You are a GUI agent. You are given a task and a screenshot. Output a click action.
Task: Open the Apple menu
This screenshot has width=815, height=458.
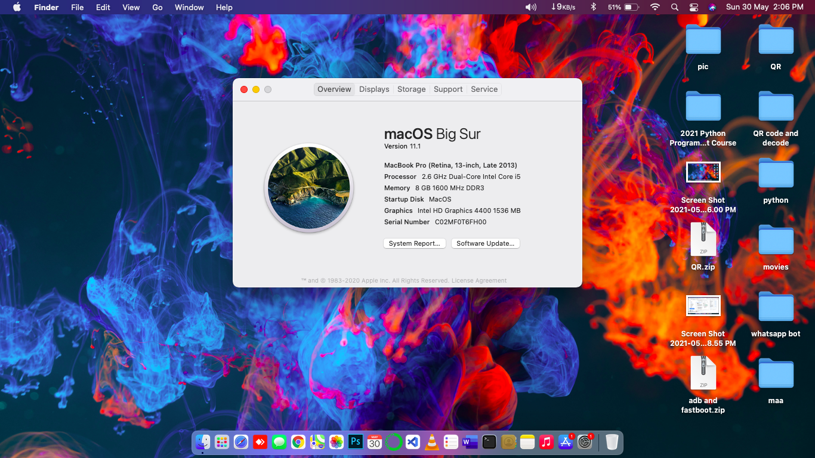[17, 7]
